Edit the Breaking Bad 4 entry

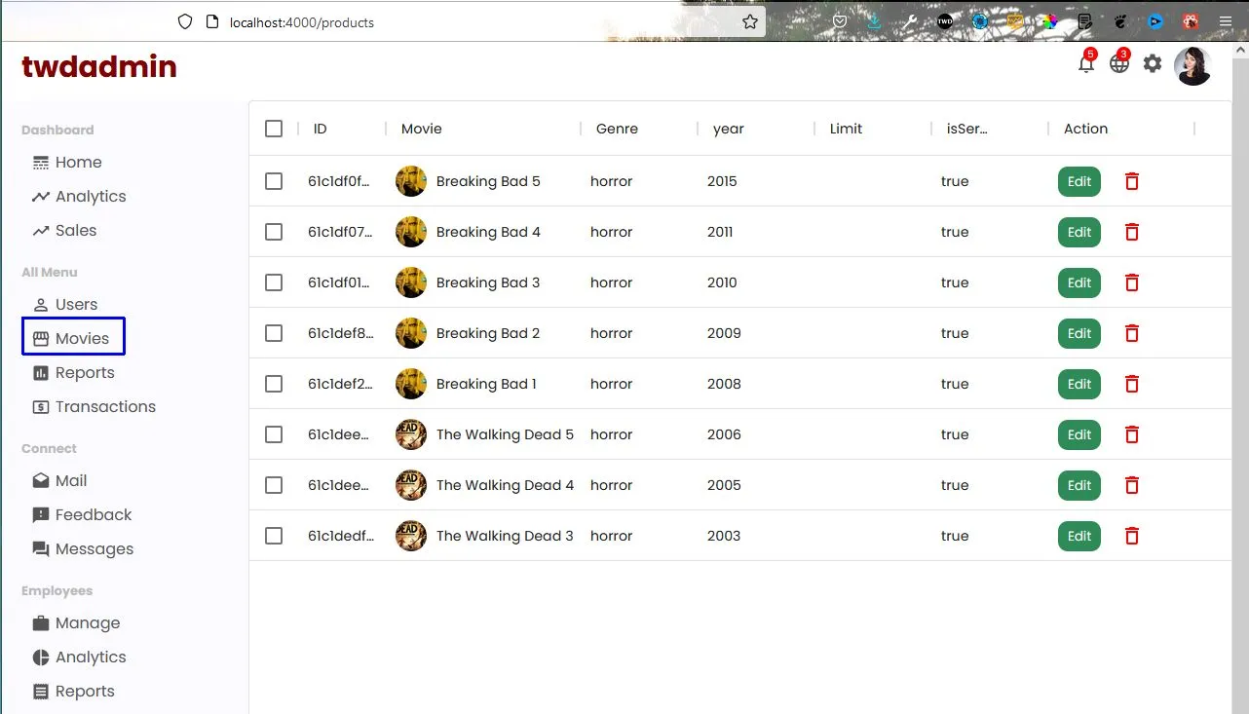(x=1079, y=232)
